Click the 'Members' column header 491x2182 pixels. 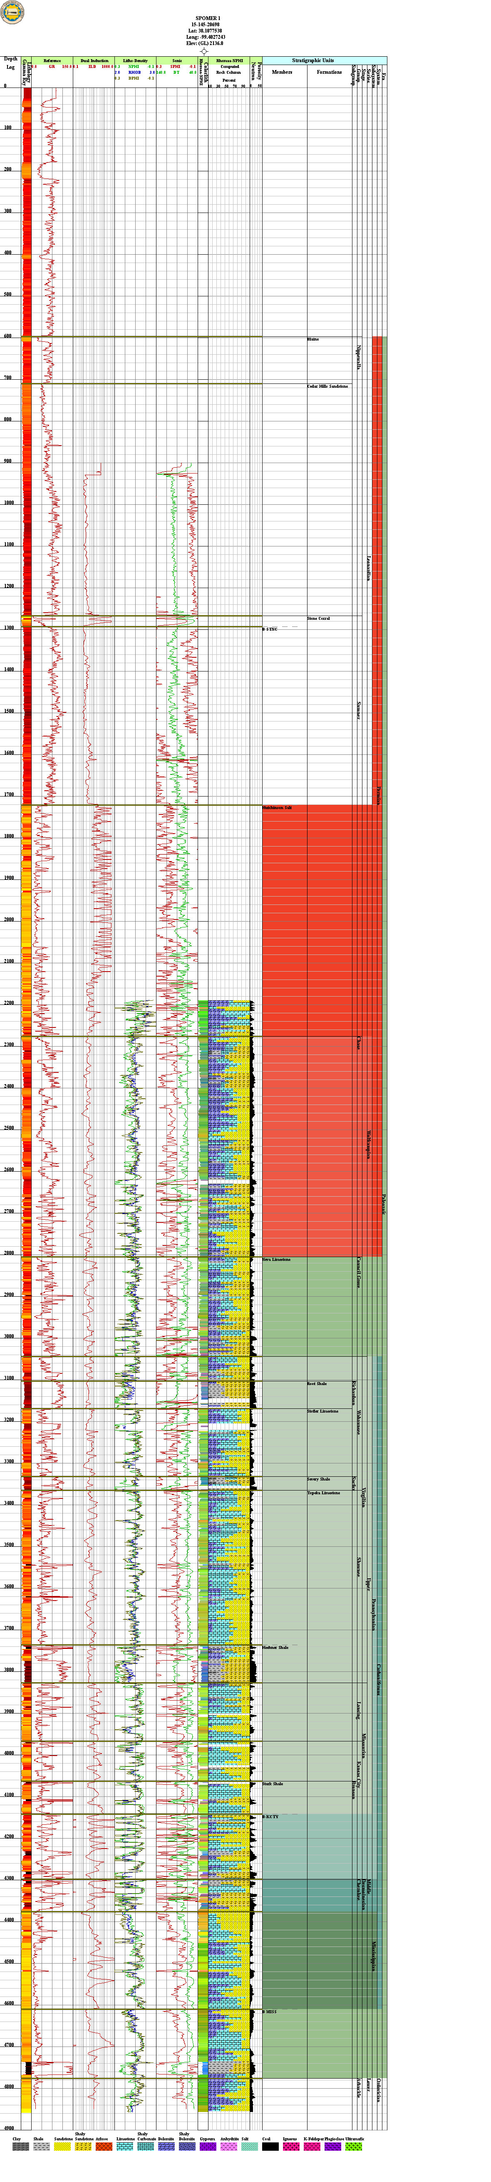pyautogui.click(x=282, y=72)
